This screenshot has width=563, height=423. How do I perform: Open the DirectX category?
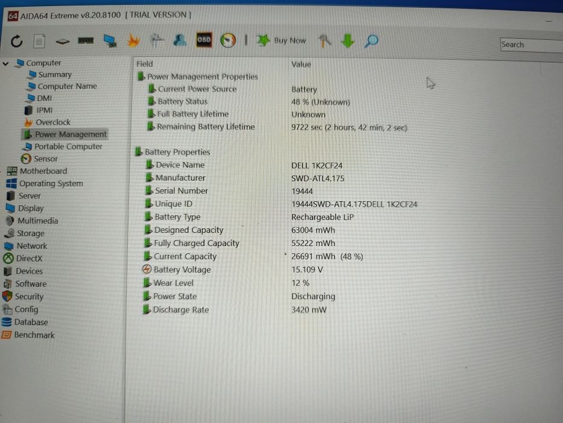click(23, 258)
